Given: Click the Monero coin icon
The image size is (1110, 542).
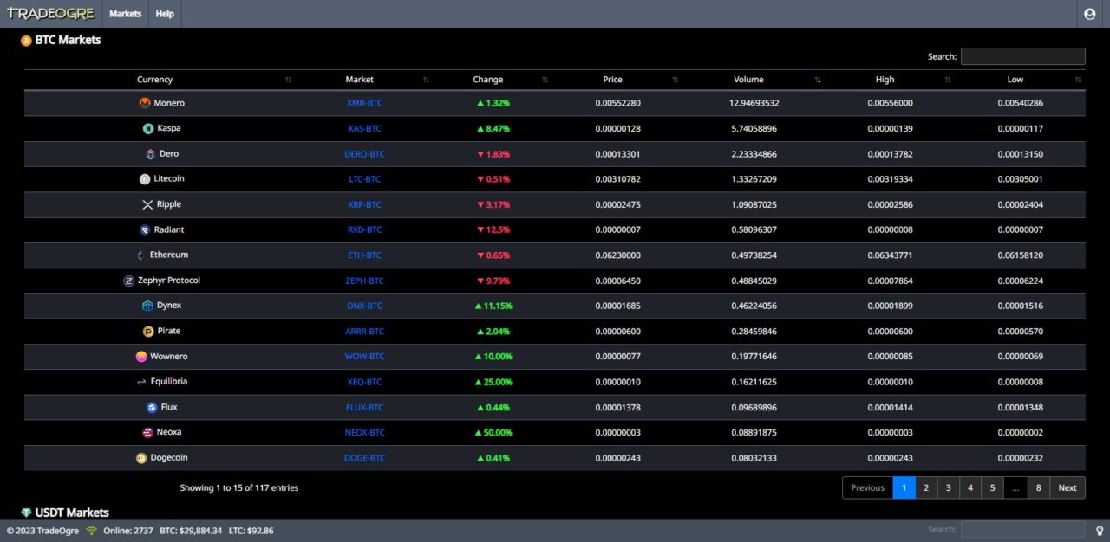Looking at the screenshot, I should (x=145, y=103).
